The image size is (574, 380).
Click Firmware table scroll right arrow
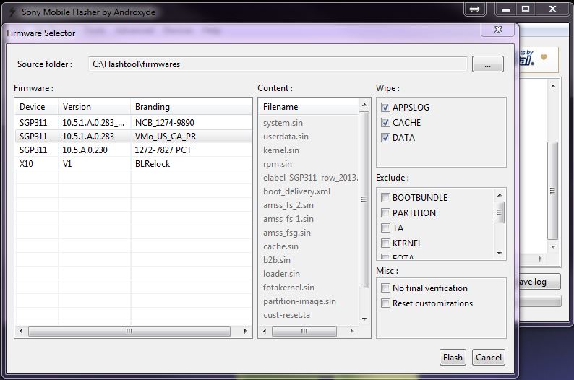[x=245, y=331]
